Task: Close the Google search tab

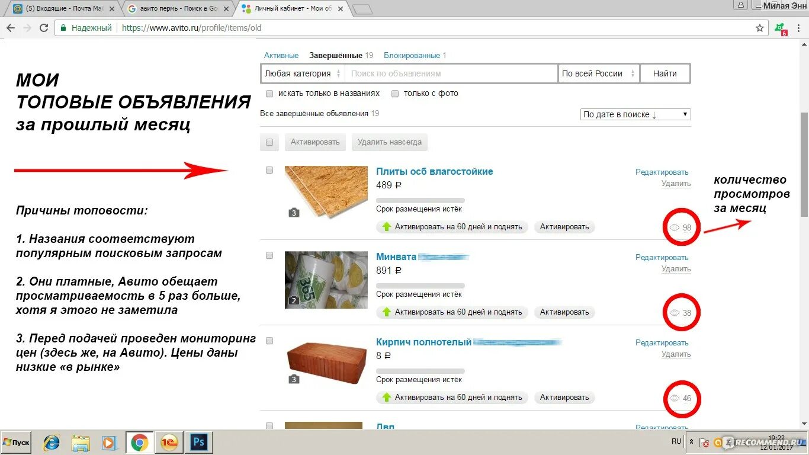Action: click(x=226, y=9)
